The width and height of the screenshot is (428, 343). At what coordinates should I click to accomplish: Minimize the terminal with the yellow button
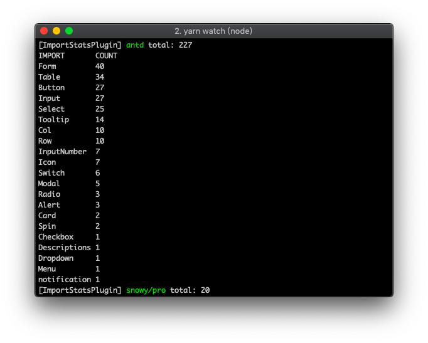[56, 31]
